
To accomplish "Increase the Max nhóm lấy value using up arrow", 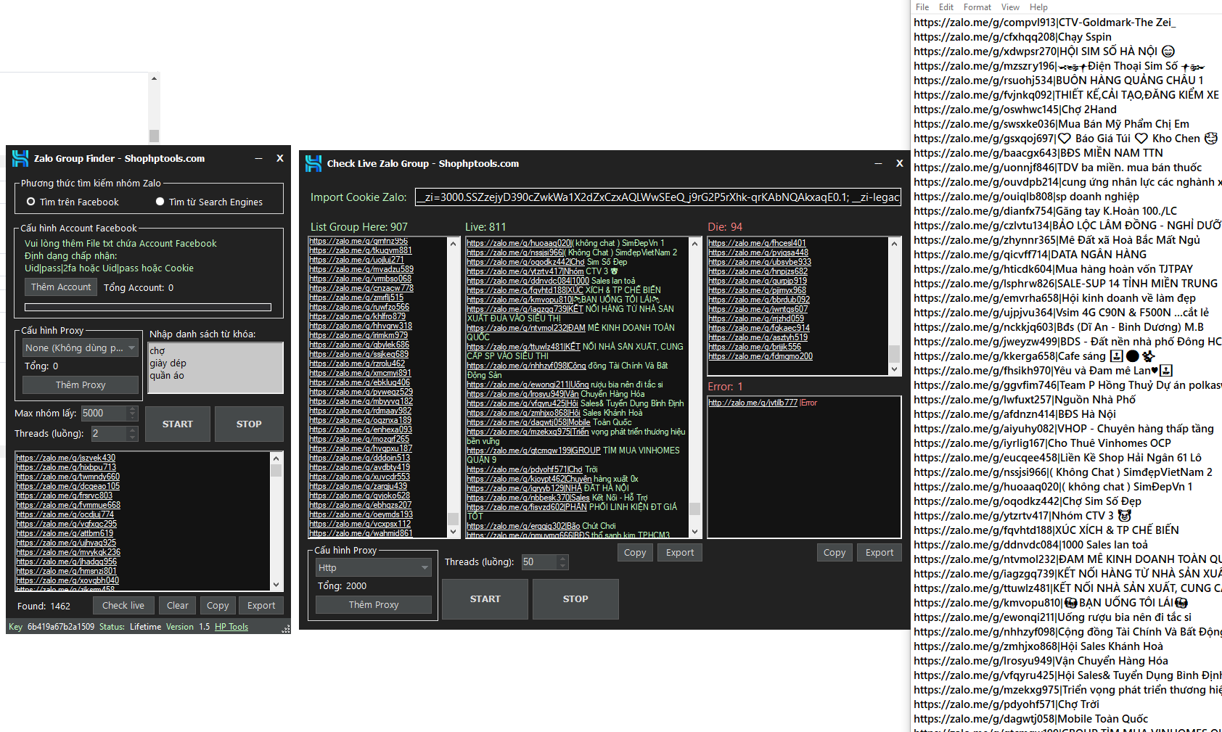I will pyautogui.click(x=132, y=409).
